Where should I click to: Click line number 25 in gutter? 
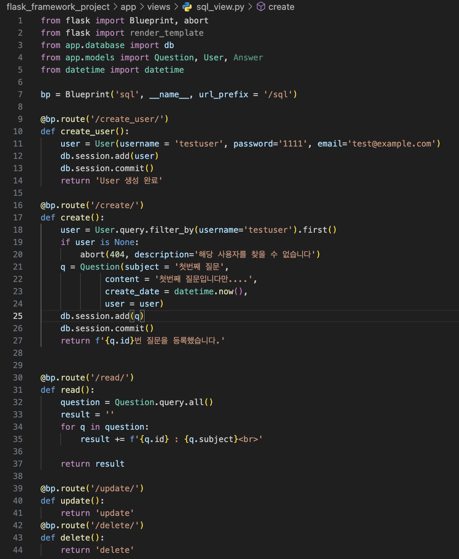click(18, 316)
